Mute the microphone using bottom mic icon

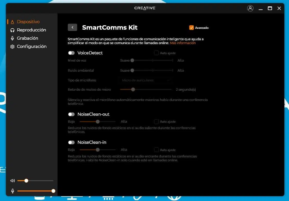[x=13, y=191]
